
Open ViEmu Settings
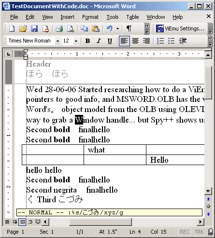point(180,28)
